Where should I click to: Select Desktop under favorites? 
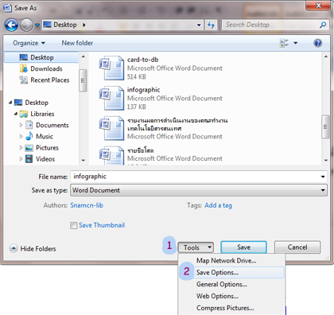[41, 57]
